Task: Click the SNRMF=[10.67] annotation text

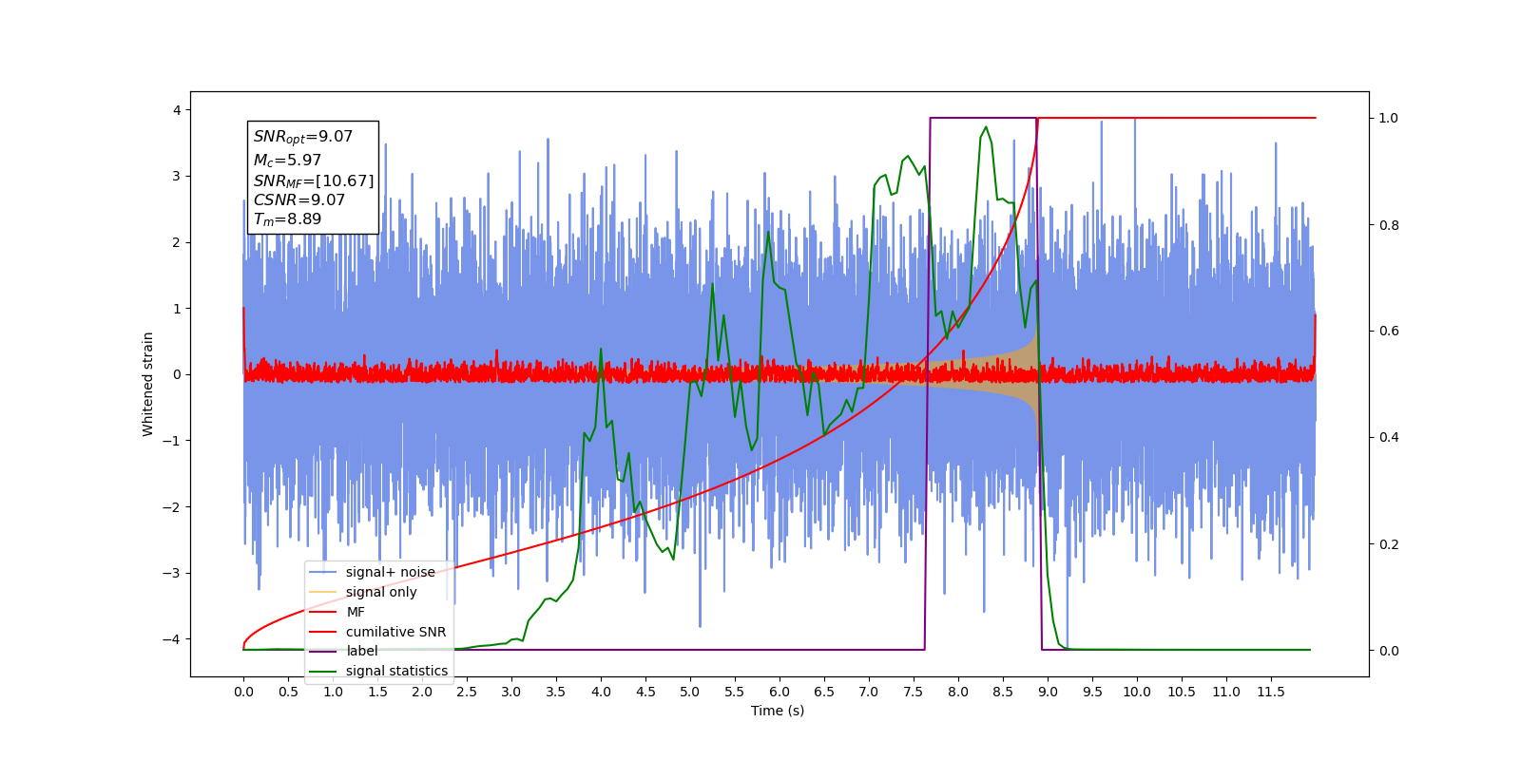Action: (314, 180)
